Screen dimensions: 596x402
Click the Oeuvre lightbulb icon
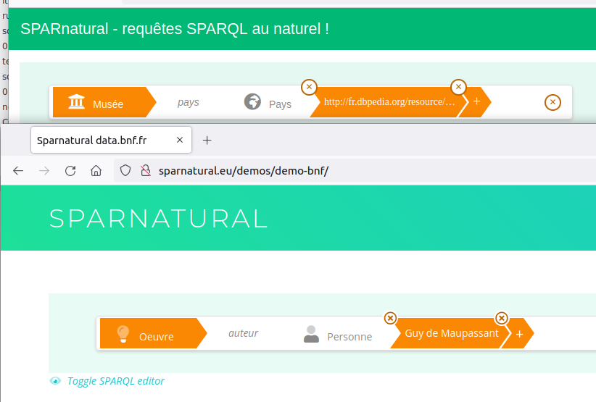click(x=123, y=334)
